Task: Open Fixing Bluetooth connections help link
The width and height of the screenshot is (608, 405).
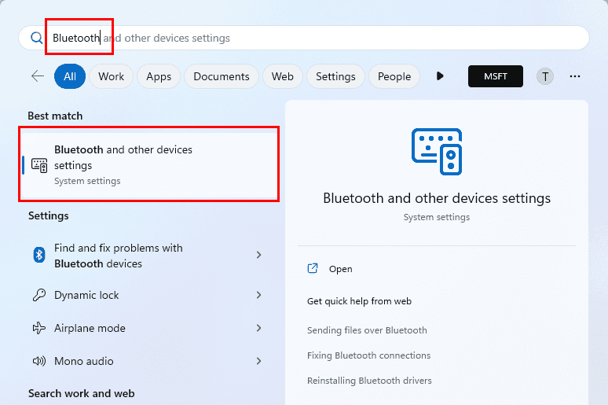Action: tap(368, 355)
